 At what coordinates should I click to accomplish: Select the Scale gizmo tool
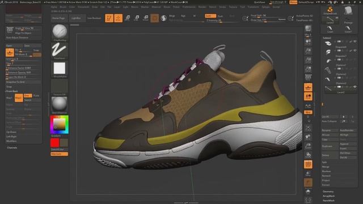click(x=137, y=18)
